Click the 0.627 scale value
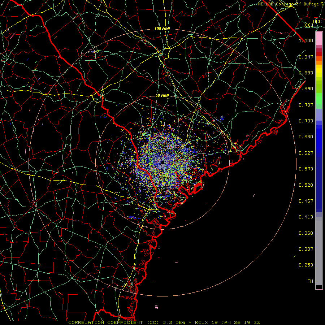 tap(306, 153)
